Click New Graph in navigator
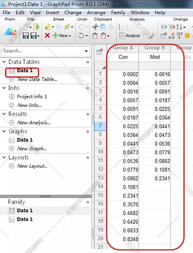193x253 pixels. point(32,148)
